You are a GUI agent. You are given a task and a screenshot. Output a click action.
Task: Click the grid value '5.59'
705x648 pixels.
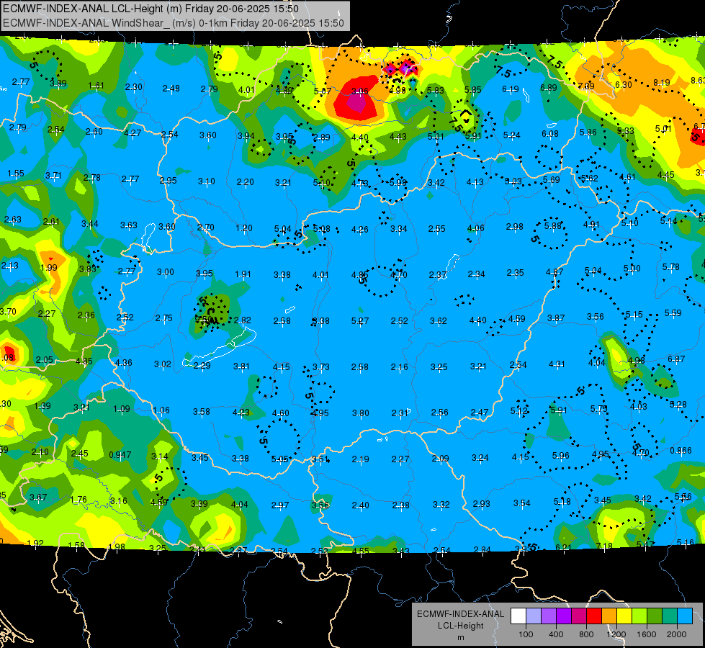coord(673,312)
